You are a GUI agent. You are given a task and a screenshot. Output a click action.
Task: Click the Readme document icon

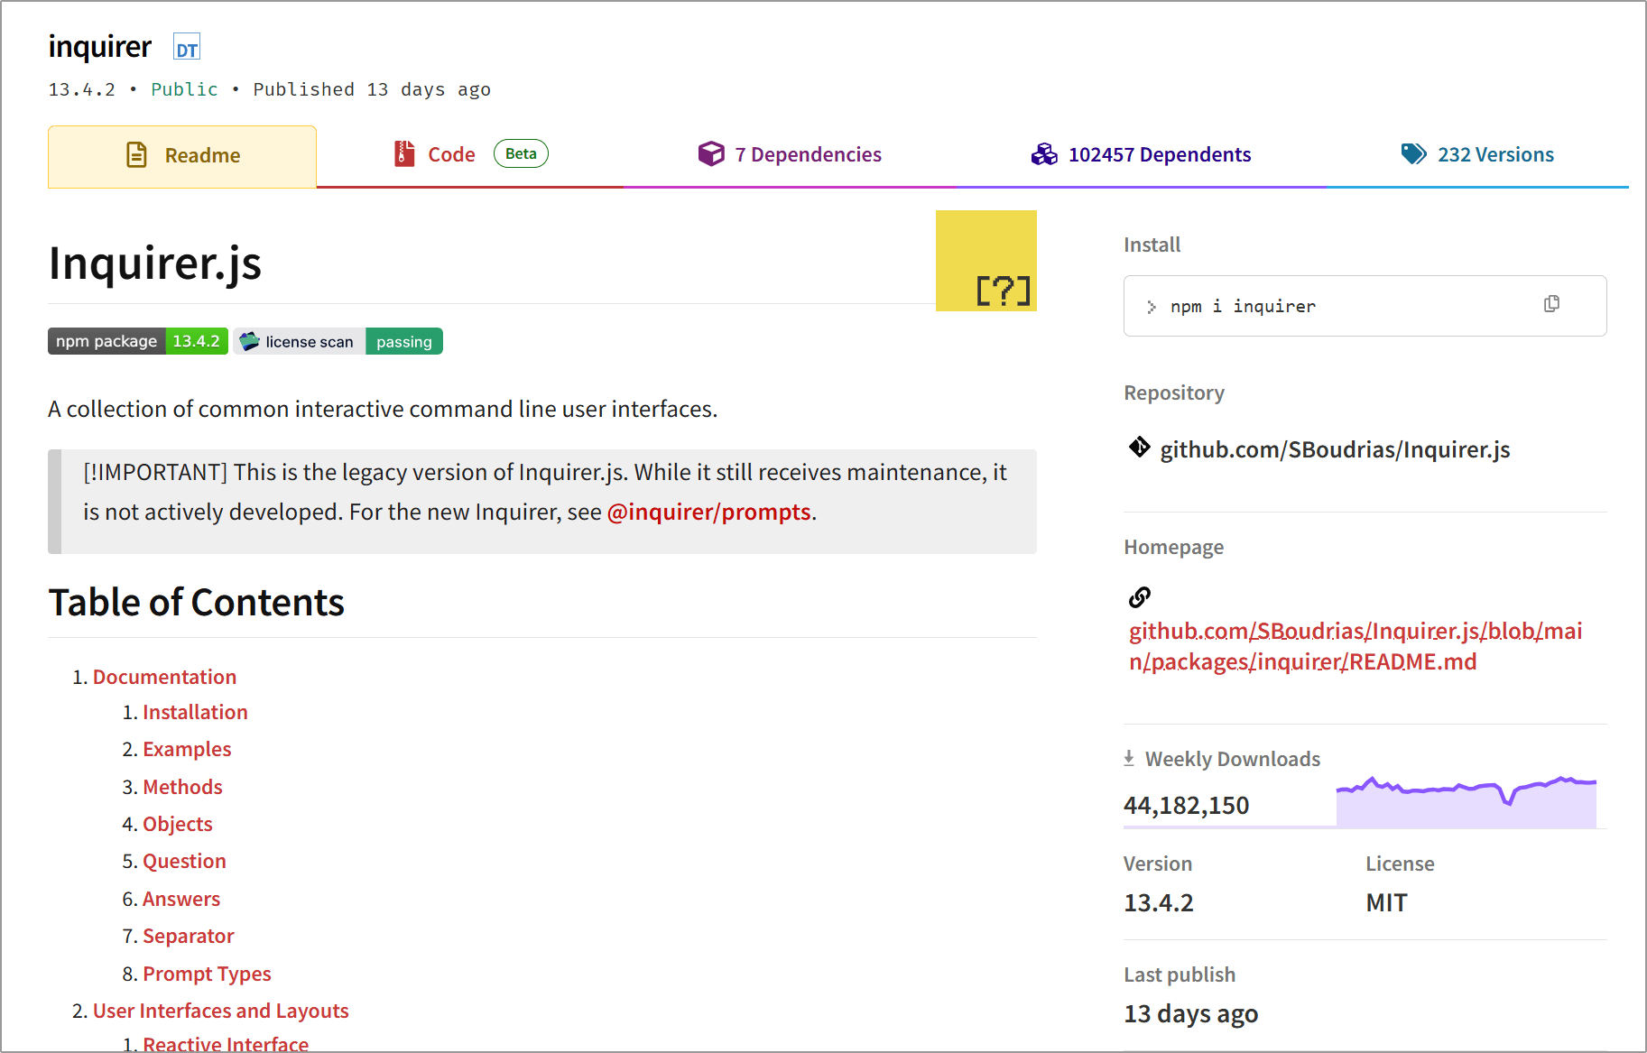(136, 155)
